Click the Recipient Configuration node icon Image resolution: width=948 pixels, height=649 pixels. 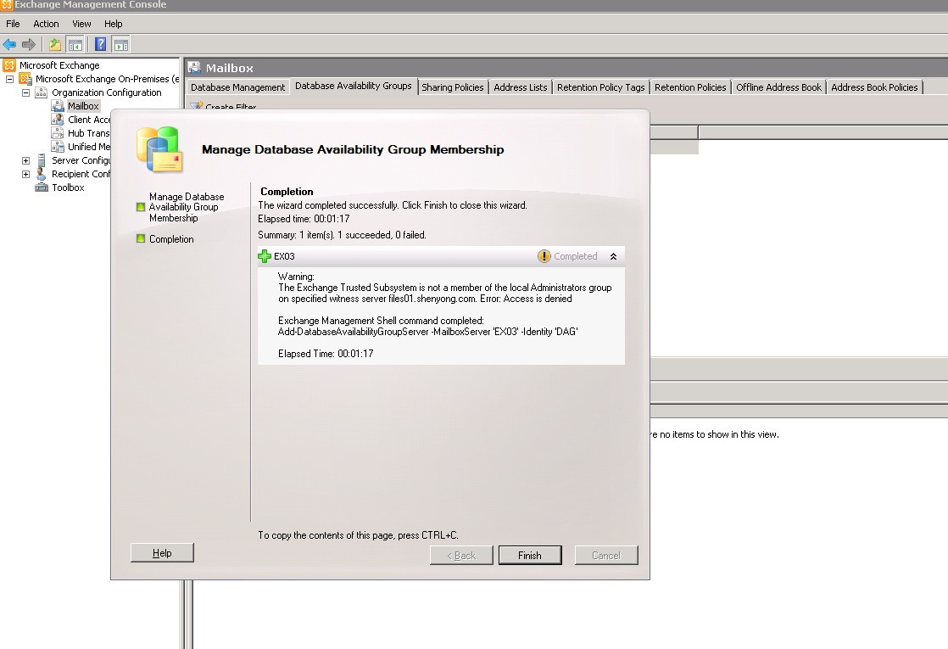click(x=41, y=174)
